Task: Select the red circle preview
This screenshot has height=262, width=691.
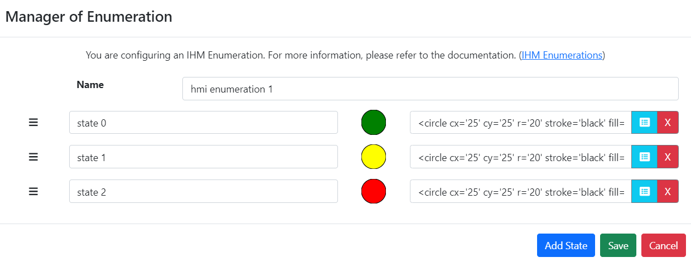Action: click(374, 192)
